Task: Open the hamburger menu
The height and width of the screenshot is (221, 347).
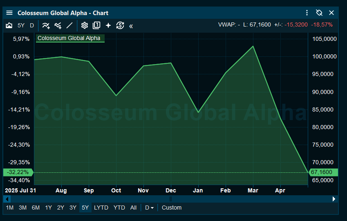Action: (9, 13)
